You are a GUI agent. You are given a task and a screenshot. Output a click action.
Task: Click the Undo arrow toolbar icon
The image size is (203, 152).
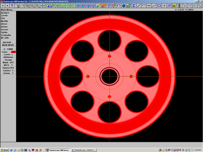click(119, 6)
